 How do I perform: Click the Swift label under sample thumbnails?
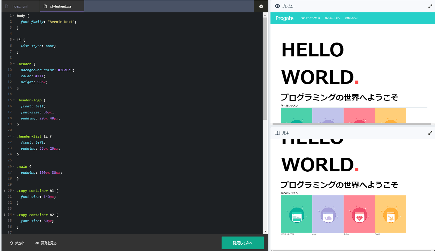click(x=378, y=234)
